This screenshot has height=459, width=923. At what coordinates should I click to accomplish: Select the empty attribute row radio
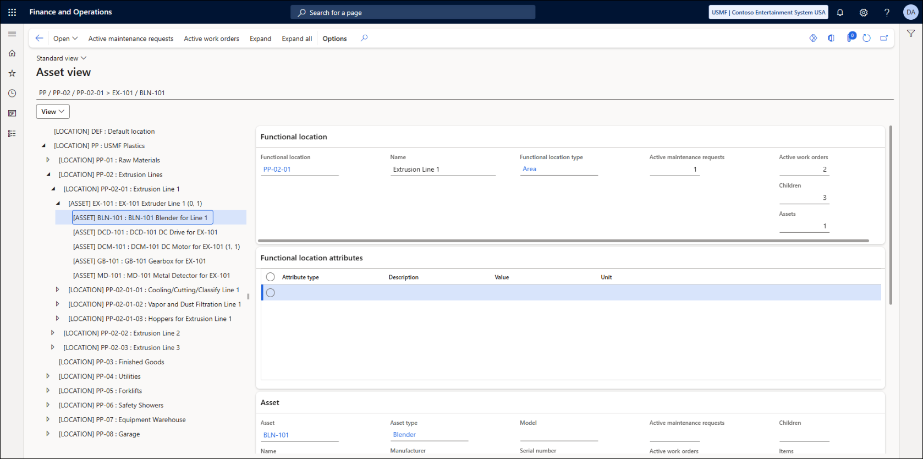tap(271, 293)
